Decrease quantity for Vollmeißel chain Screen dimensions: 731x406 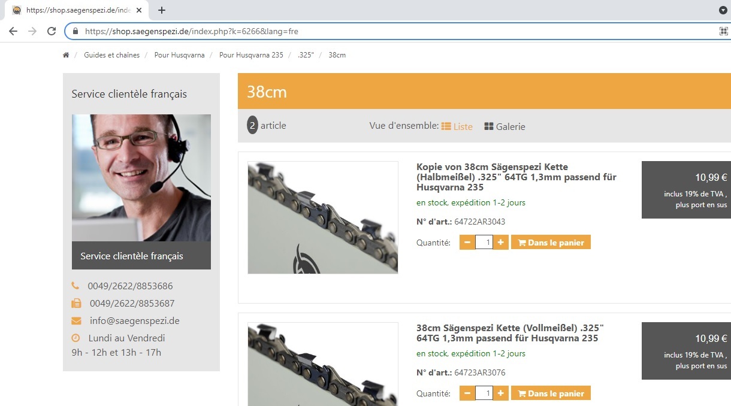[467, 393]
